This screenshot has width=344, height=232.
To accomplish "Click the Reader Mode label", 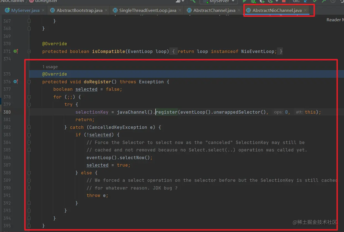I will (335, 20).
